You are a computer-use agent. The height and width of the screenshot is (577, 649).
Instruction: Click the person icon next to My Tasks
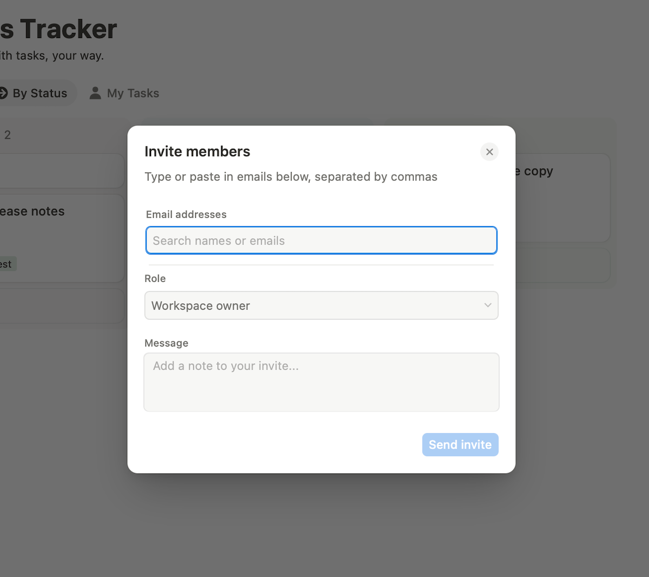(95, 93)
